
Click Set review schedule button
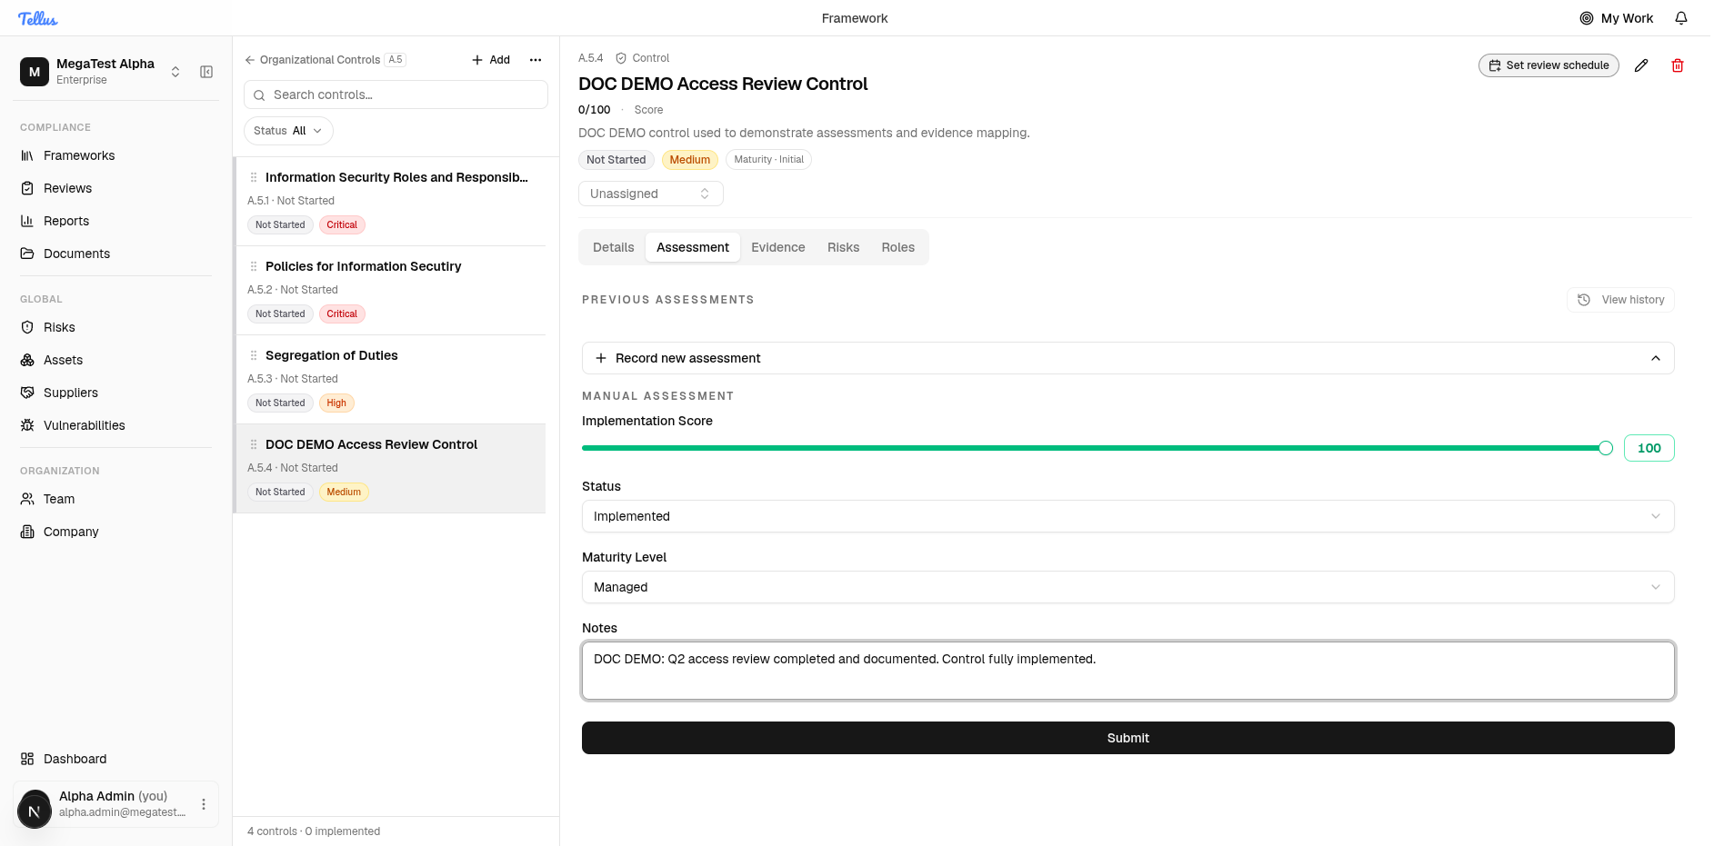[x=1549, y=65]
